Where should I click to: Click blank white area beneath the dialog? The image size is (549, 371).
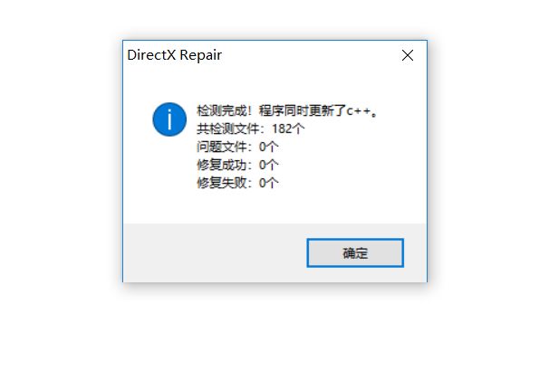[274, 327]
